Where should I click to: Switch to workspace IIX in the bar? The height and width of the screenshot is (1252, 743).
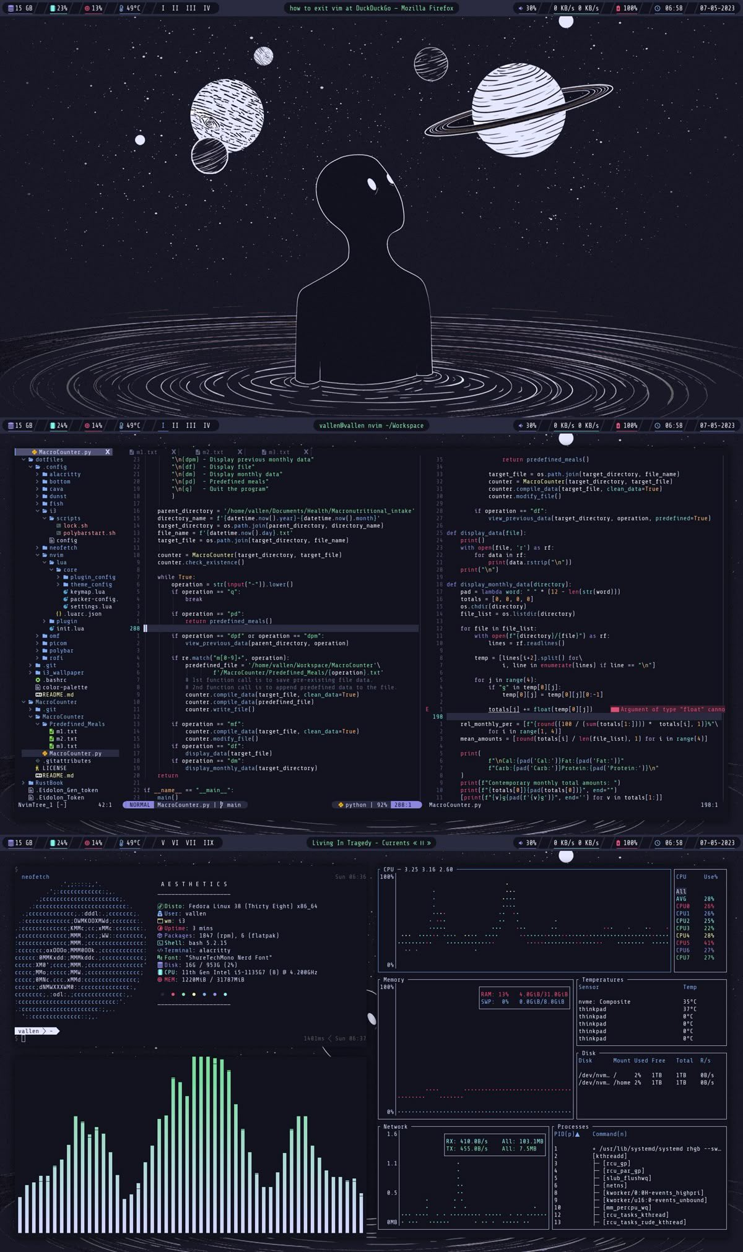[208, 843]
